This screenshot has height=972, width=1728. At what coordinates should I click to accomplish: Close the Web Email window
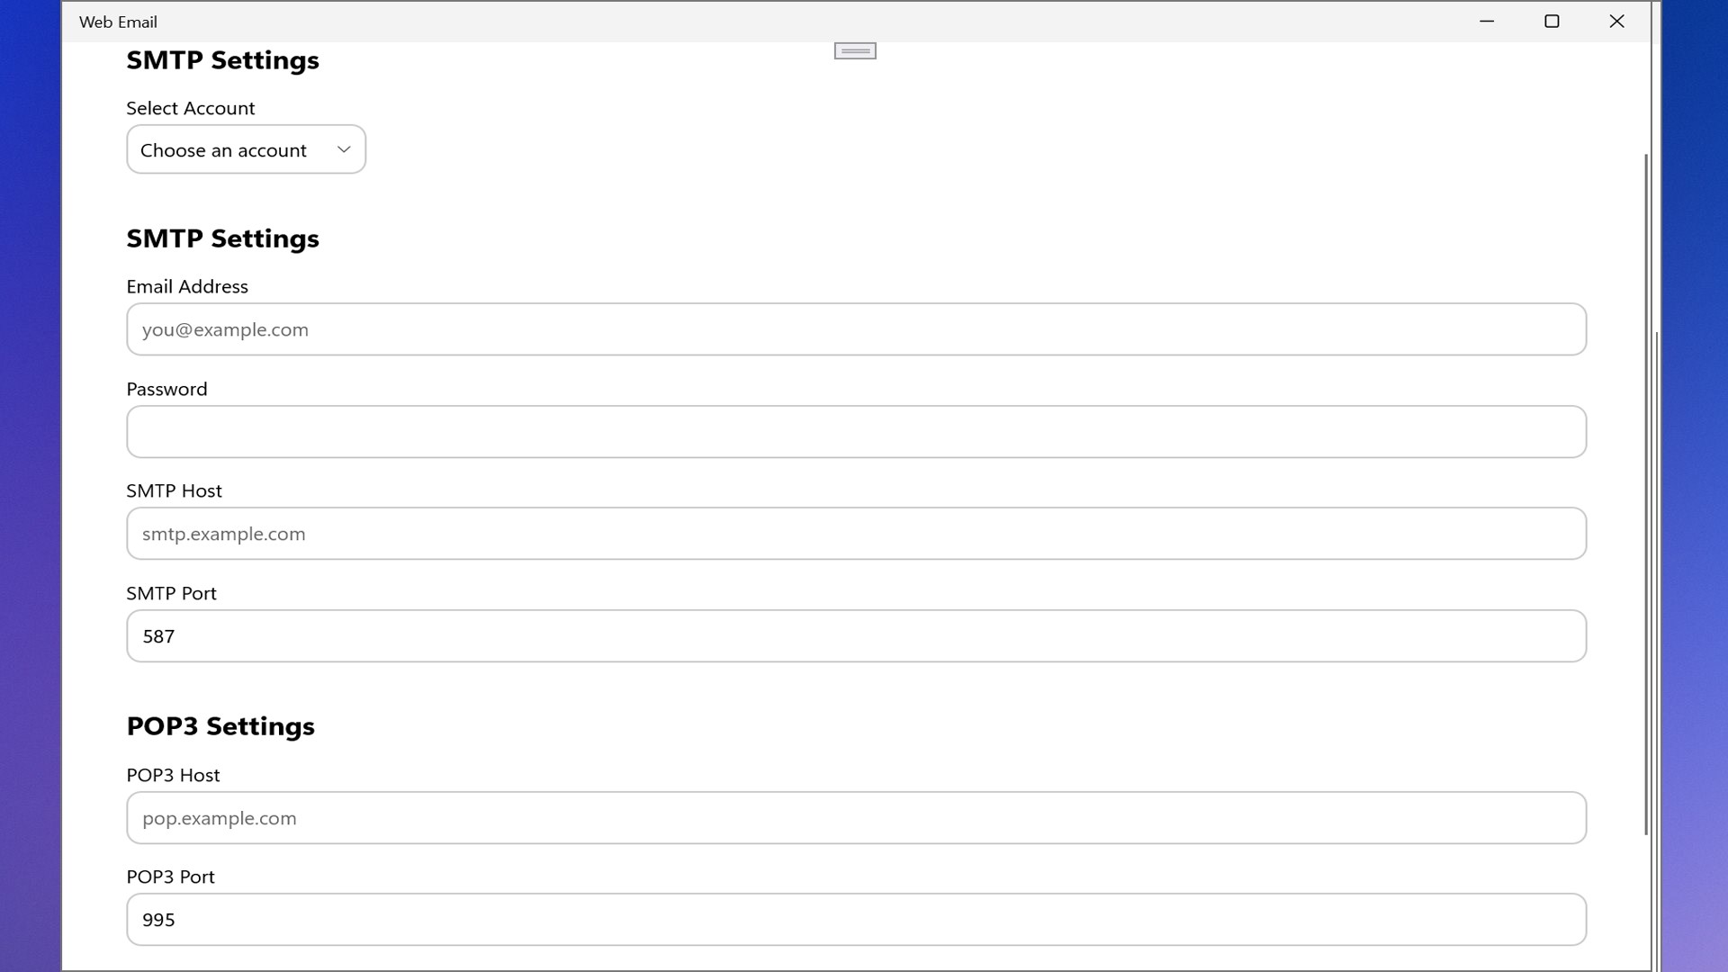pyautogui.click(x=1616, y=22)
